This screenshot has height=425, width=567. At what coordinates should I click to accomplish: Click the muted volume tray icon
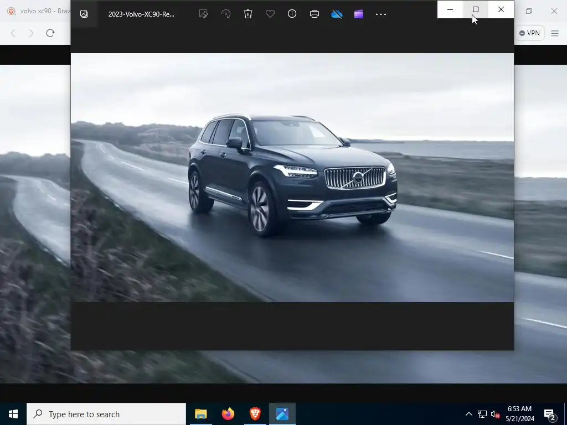click(495, 414)
